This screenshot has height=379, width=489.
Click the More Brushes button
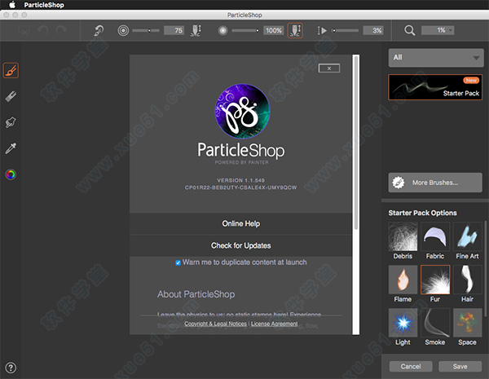435,183
